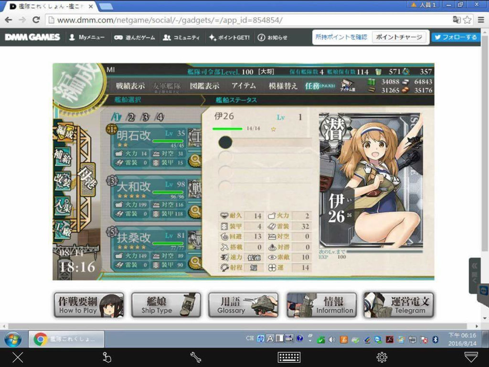Select fleet tab 2

131,118
